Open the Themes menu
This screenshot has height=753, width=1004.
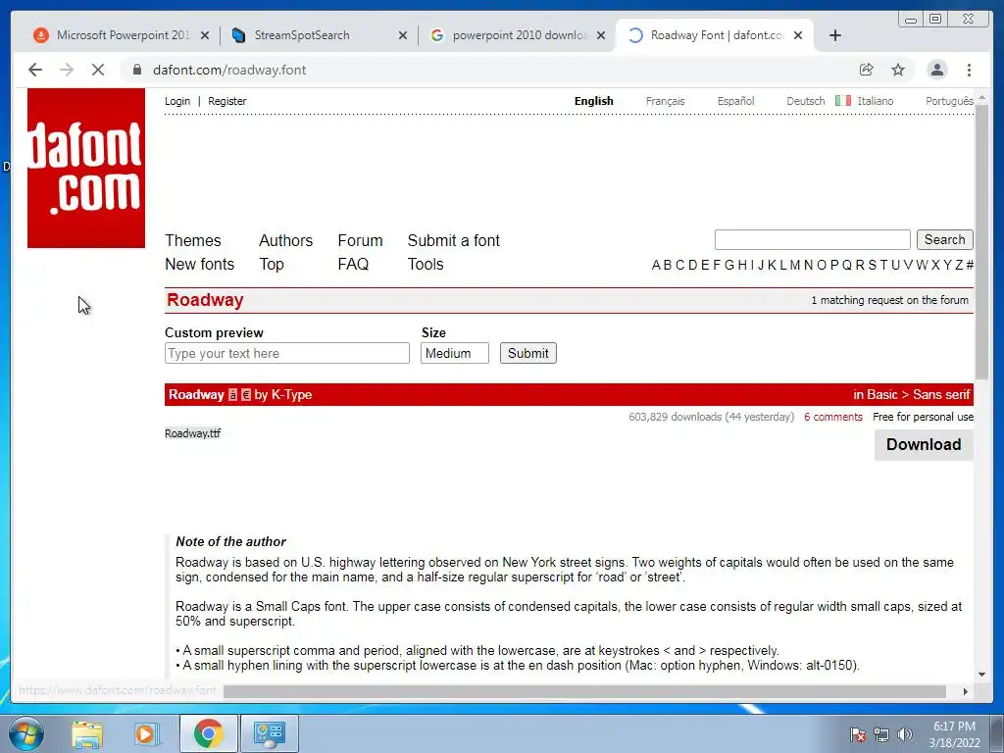click(193, 241)
